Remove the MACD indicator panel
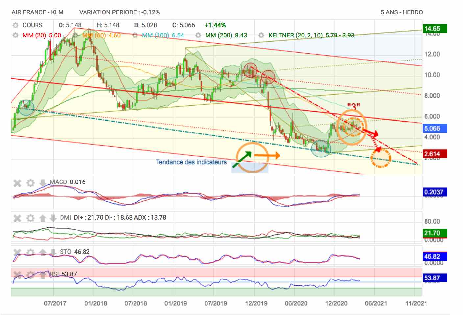 (17, 183)
